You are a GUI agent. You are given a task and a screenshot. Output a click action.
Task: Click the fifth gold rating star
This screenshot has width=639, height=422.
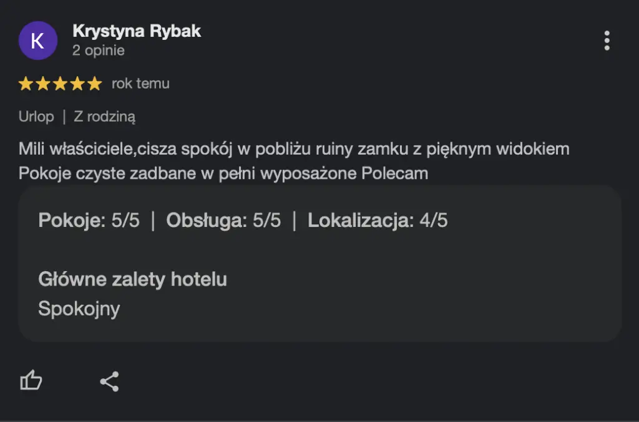click(94, 84)
